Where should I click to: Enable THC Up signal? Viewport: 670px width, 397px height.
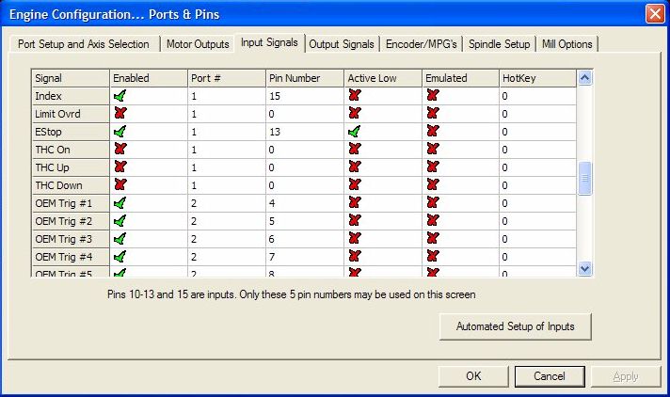click(120, 167)
